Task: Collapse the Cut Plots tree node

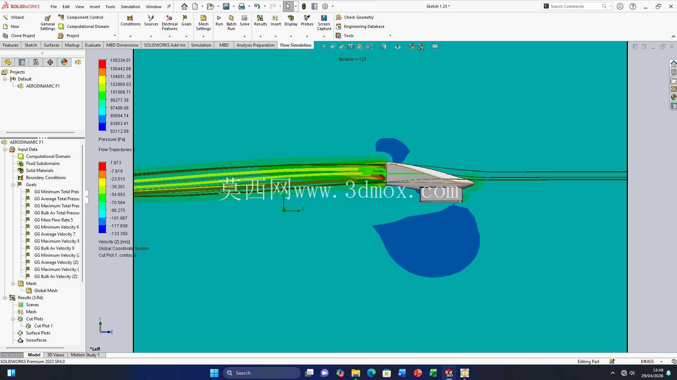Action: [x=13, y=319]
